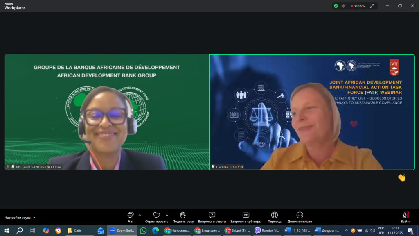
Task: Switch to Rakuten Viber taskbar window
Action: point(267,231)
